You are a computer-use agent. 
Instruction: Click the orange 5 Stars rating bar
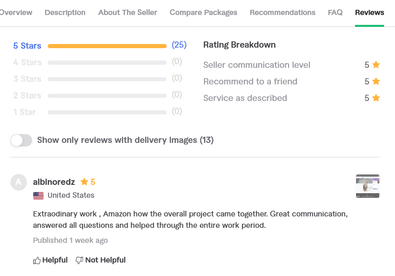click(x=107, y=46)
